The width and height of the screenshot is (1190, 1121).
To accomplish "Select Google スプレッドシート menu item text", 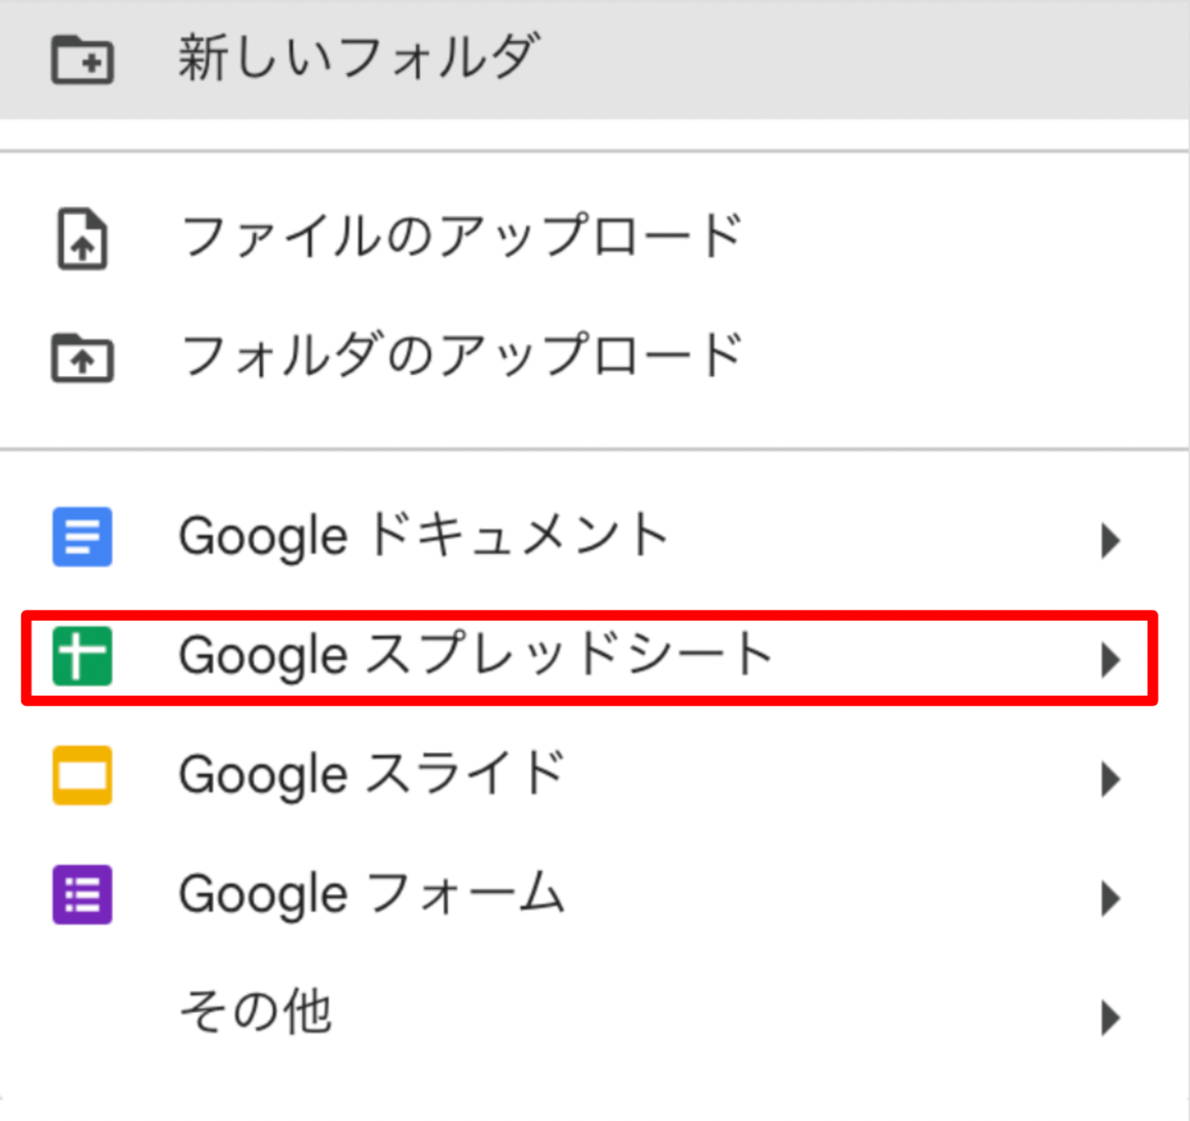I will [475, 656].
